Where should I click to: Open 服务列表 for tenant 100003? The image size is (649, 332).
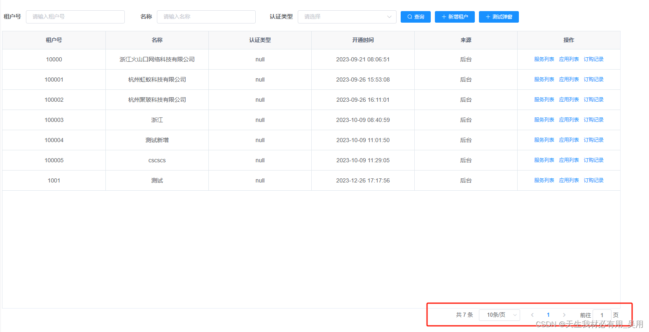(544, 120)
